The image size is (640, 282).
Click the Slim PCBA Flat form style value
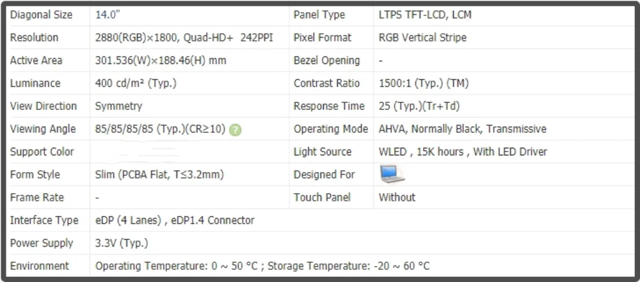click(x=159, y=175)
